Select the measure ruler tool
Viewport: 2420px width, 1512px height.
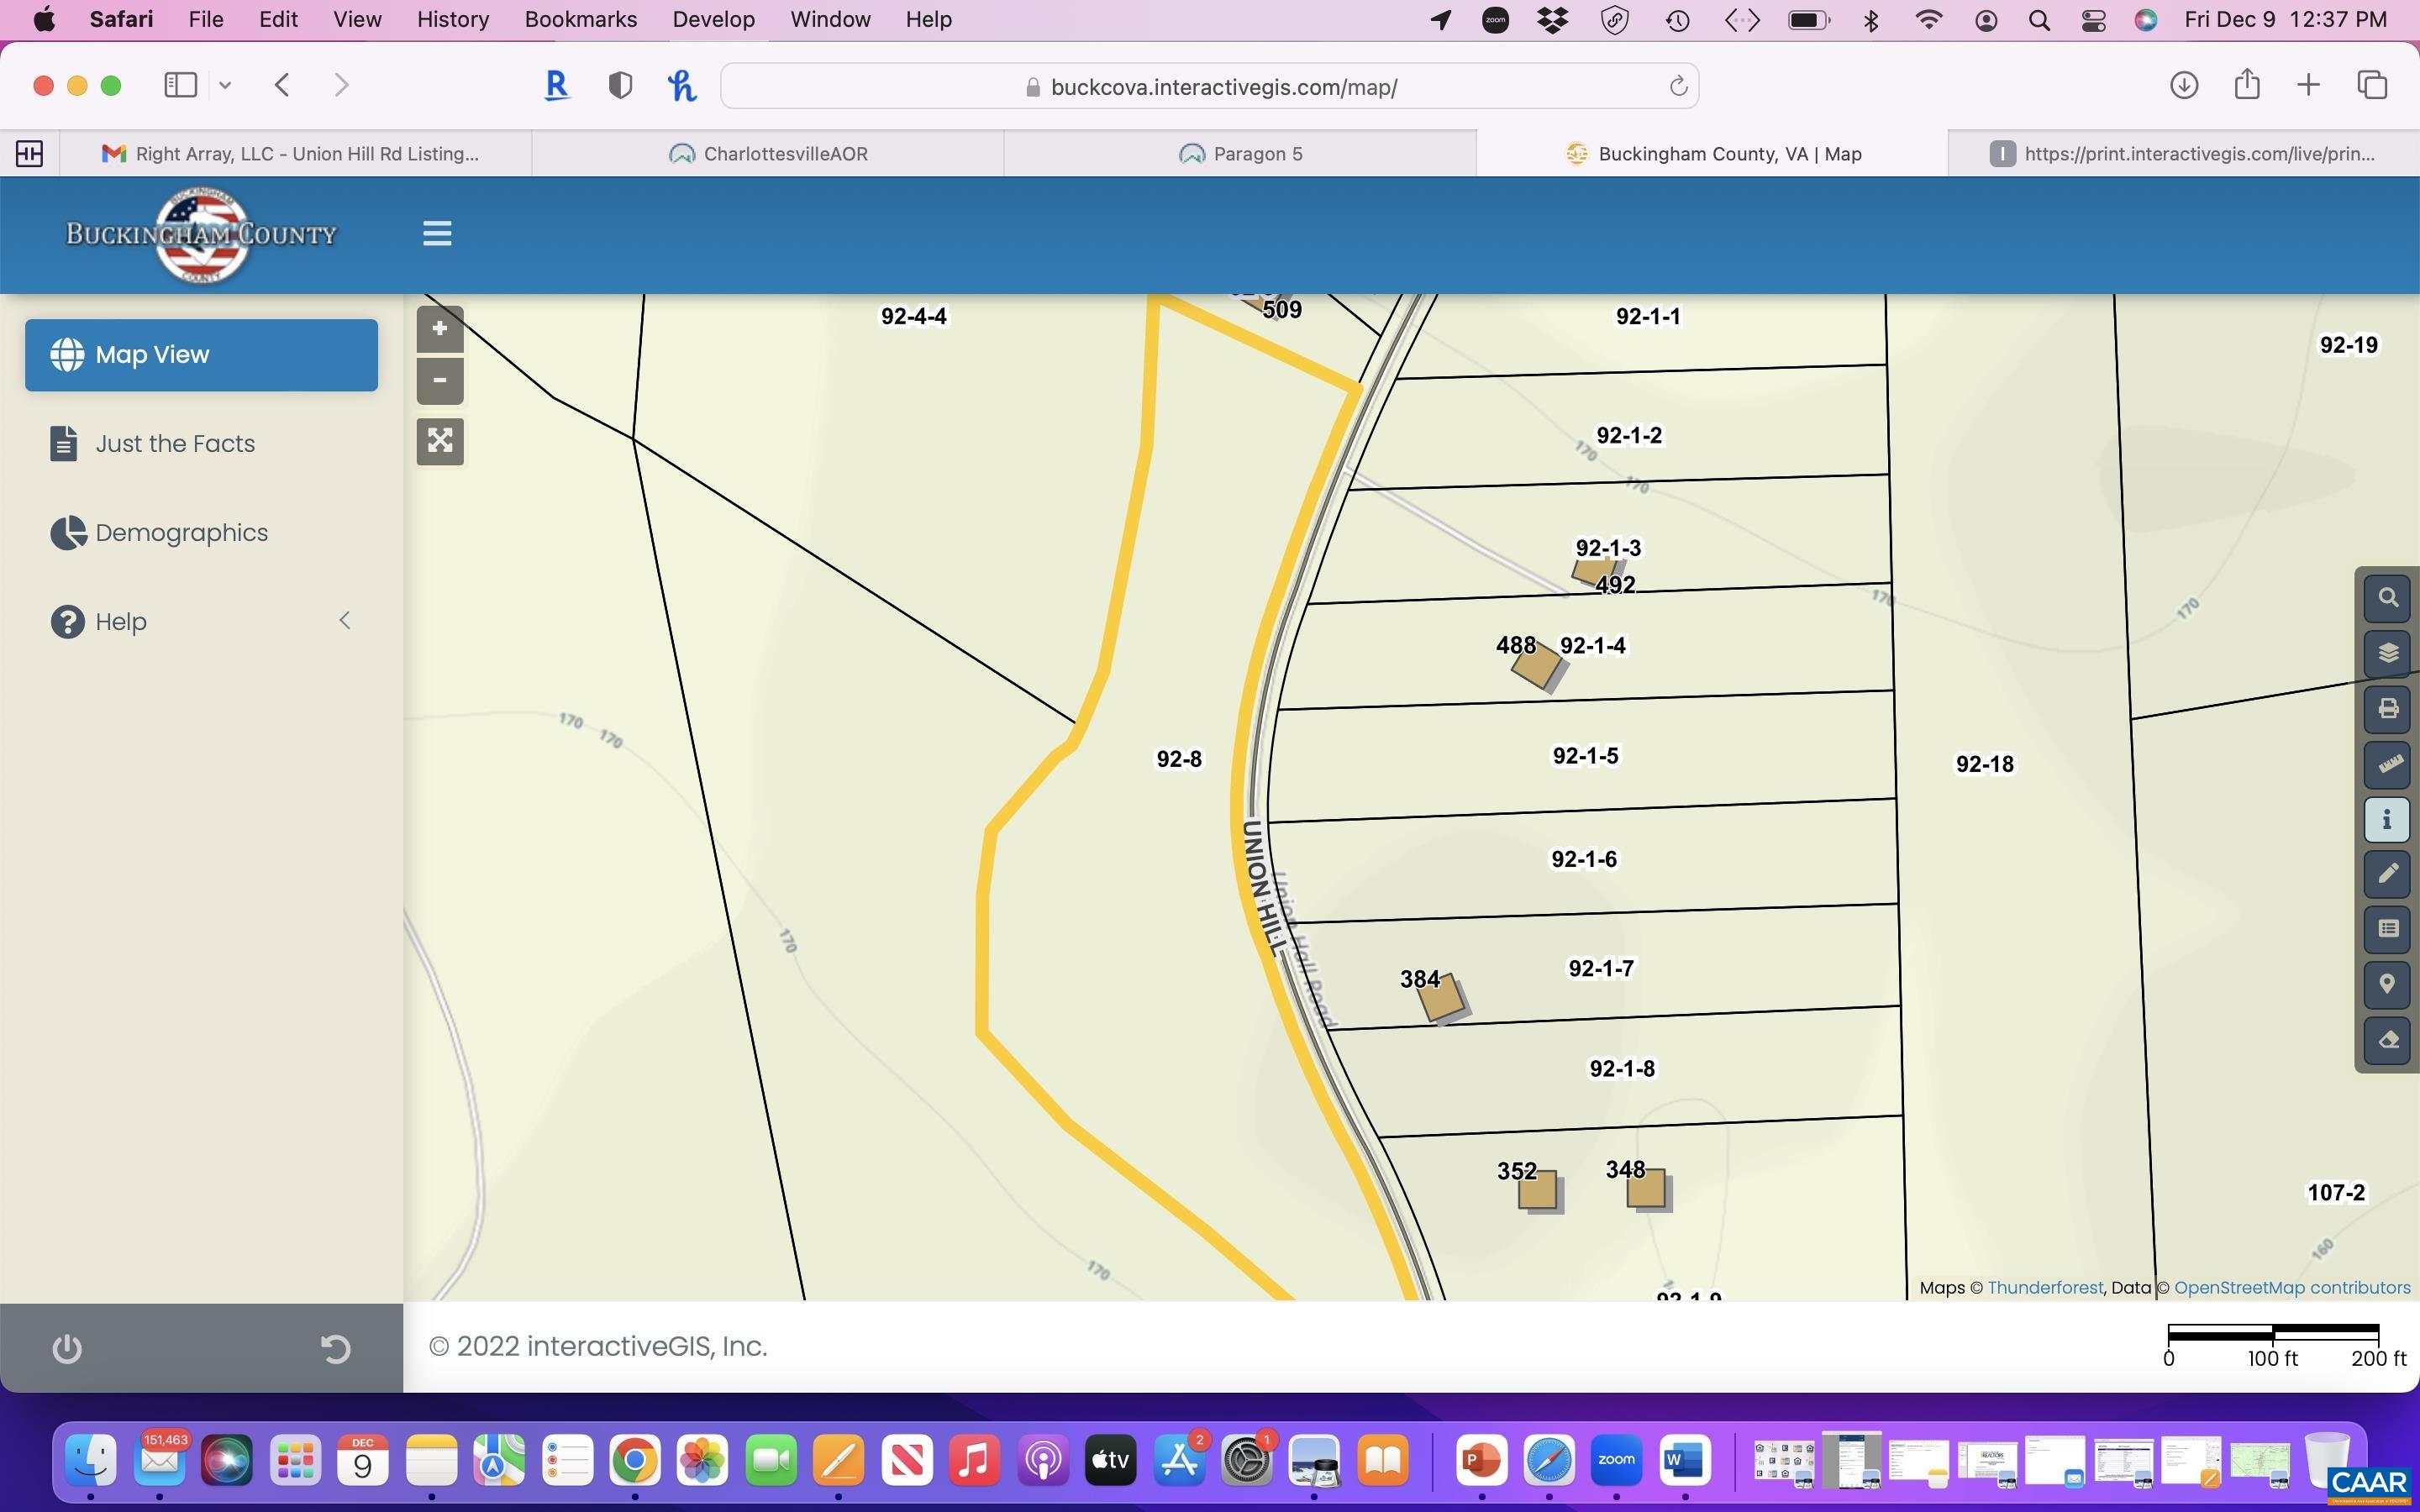coord(2387,764)
